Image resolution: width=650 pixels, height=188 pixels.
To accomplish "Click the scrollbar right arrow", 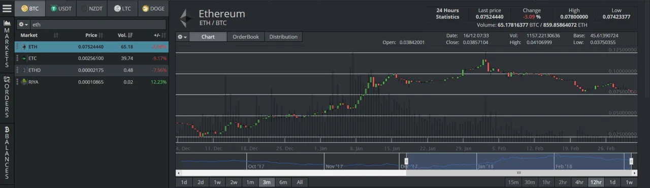I will (x=634, y=173).
